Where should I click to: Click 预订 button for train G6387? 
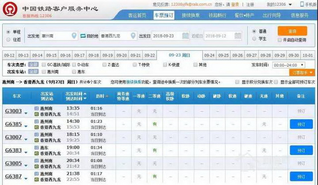[x=301, y=177]
